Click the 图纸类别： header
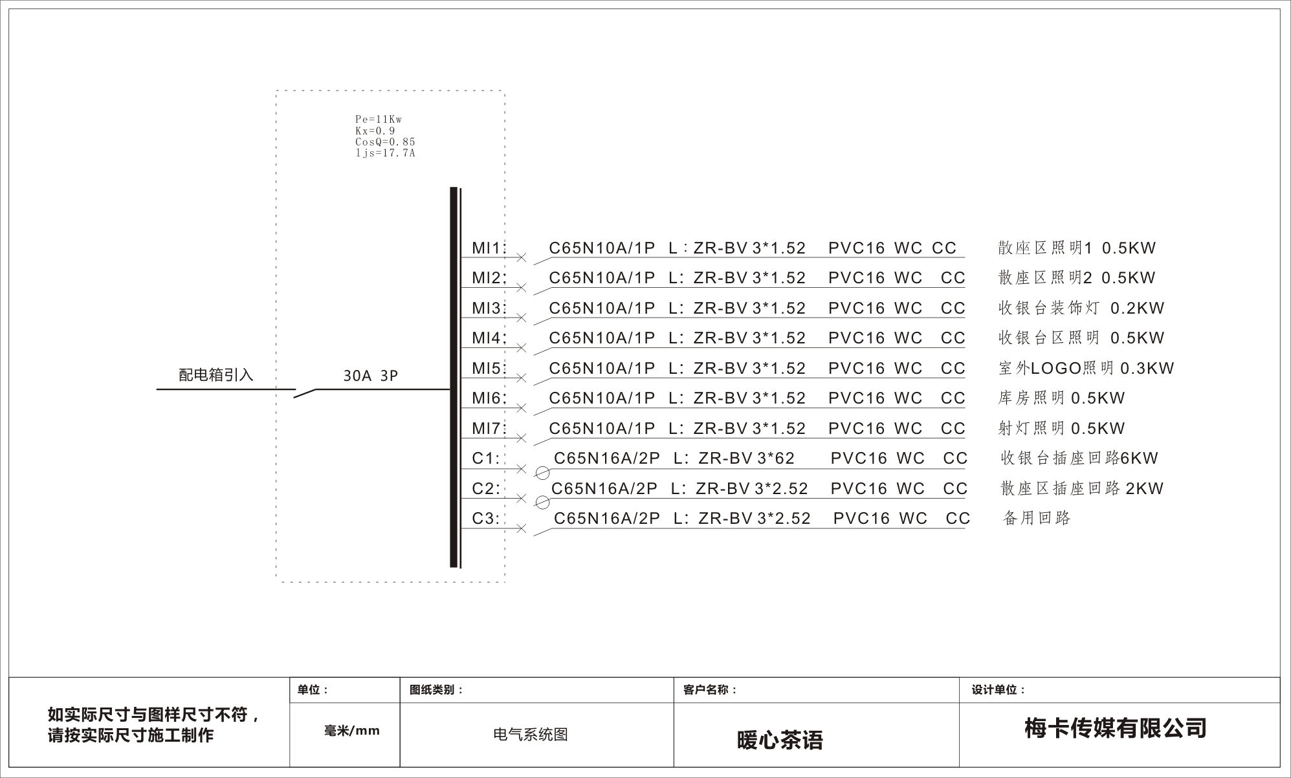This screenshot has height=778, width=1291. click(x=437, y=690)
